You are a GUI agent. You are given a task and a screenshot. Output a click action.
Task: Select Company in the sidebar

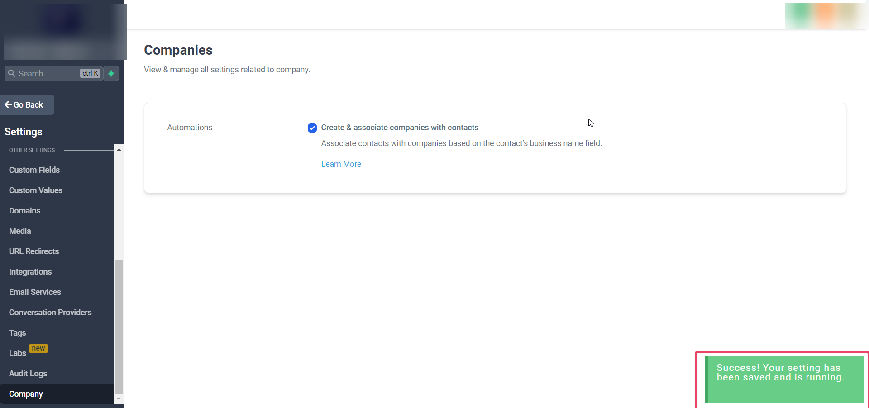pyautogui.click(x=57, y=394)
